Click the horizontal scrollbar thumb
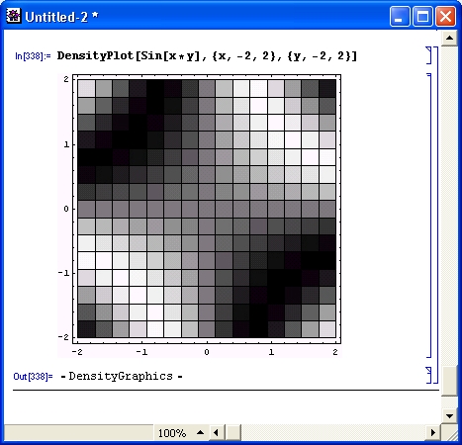Viewport: 462px width, 445px height. pyautogui.click(x=233, y=432)
